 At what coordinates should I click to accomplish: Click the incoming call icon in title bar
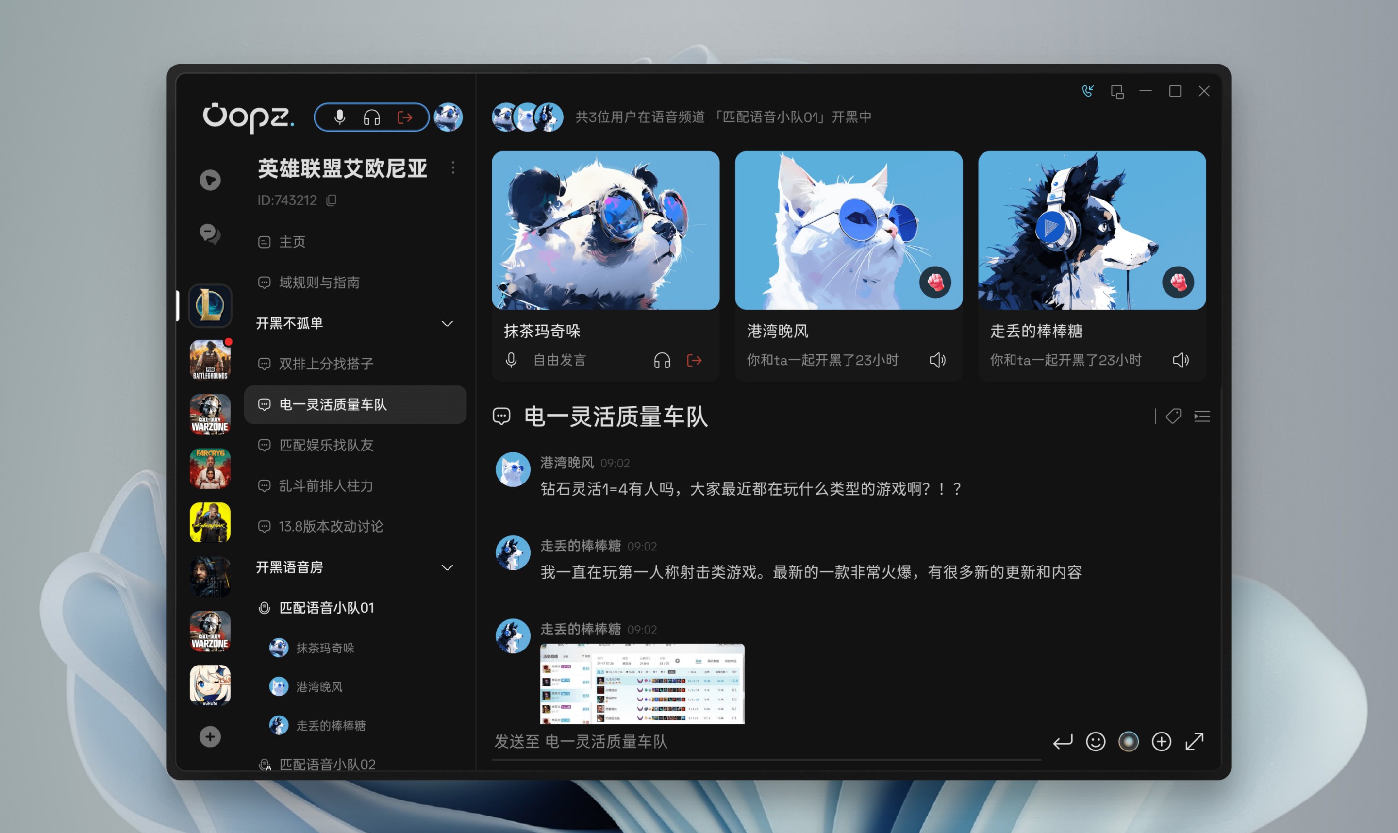point(1088,91)
